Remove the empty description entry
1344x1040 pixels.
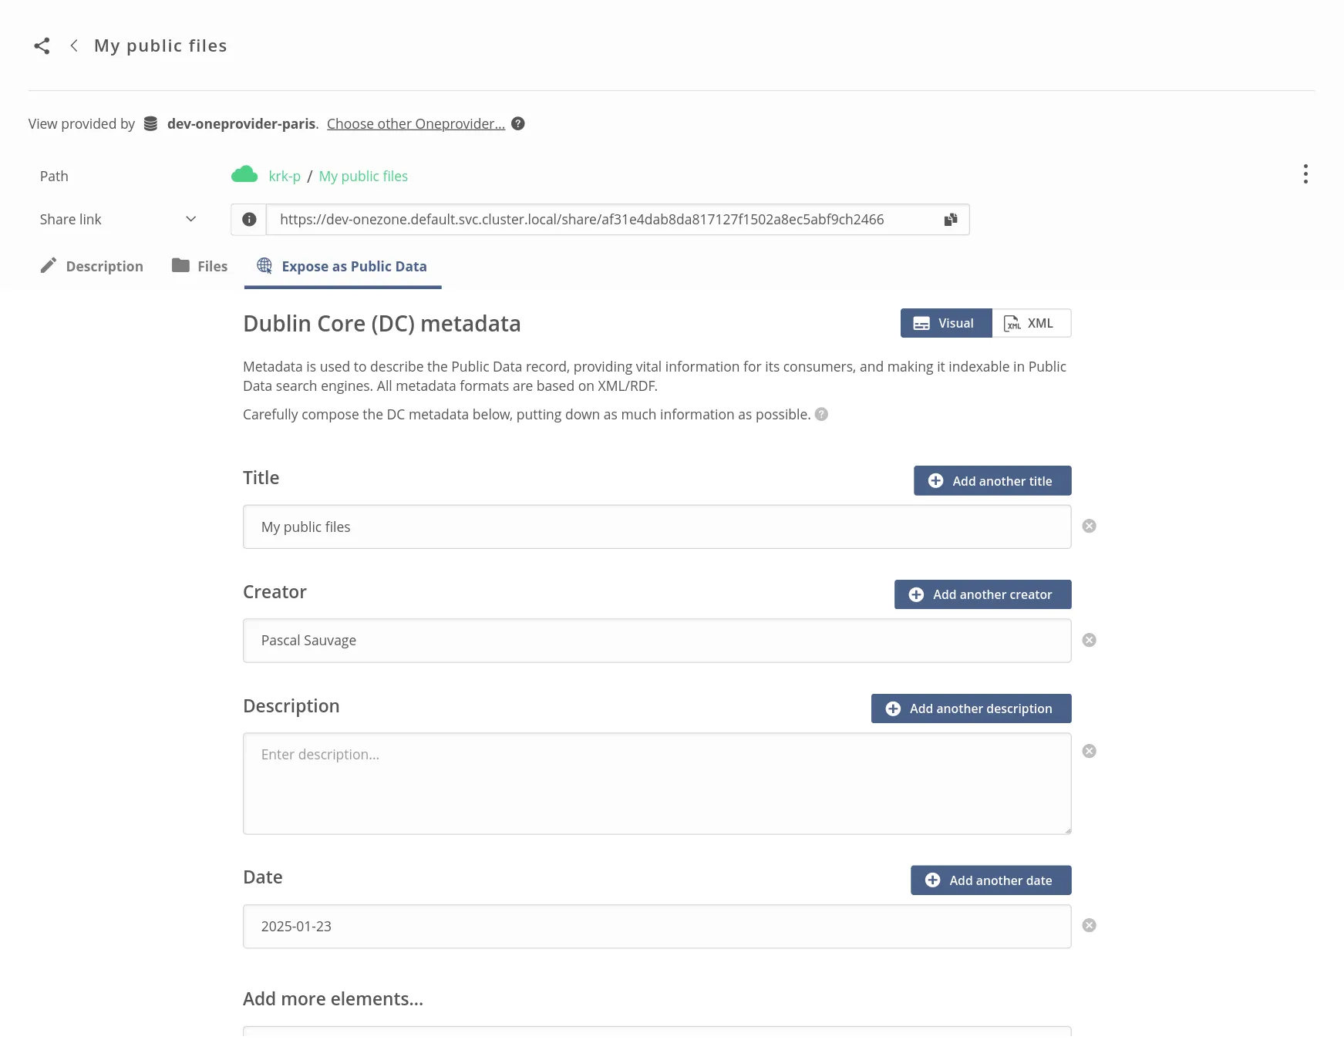(x=1089, y=752)
